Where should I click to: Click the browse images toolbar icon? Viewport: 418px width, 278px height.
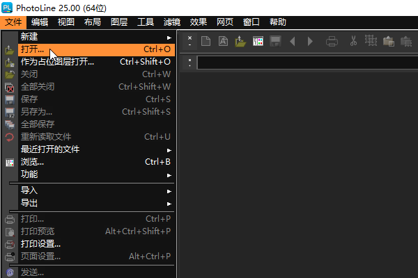(258, 41)
